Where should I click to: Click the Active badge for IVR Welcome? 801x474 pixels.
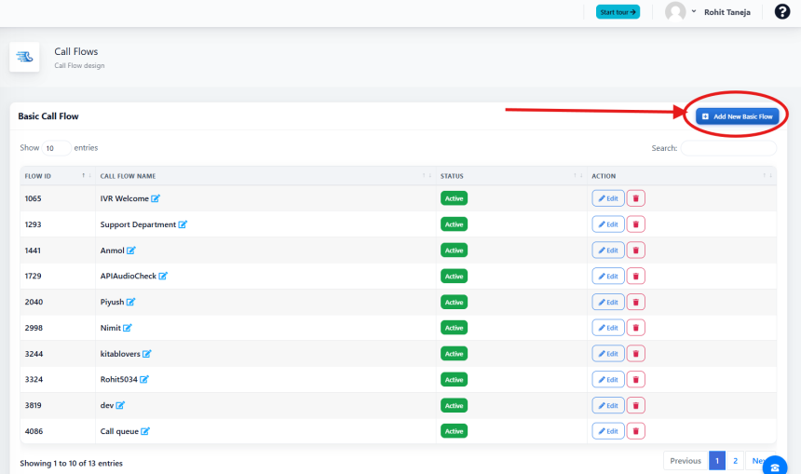[454, 198]
